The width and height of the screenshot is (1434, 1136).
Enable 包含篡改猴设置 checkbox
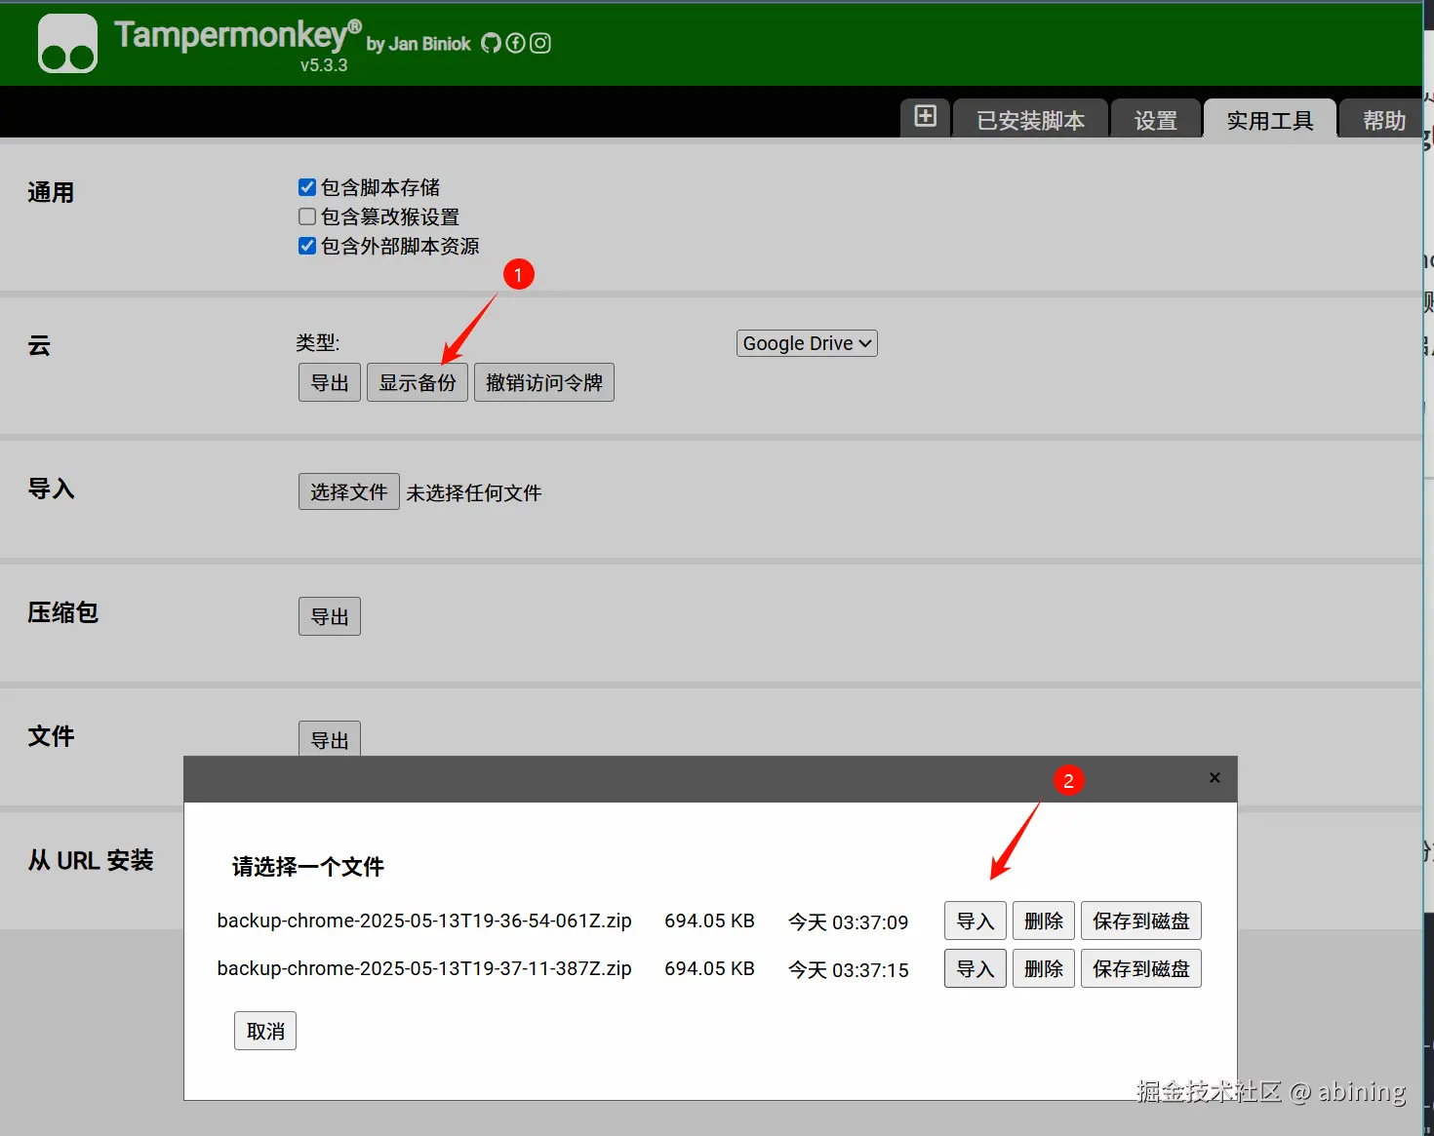pos(307,216)
